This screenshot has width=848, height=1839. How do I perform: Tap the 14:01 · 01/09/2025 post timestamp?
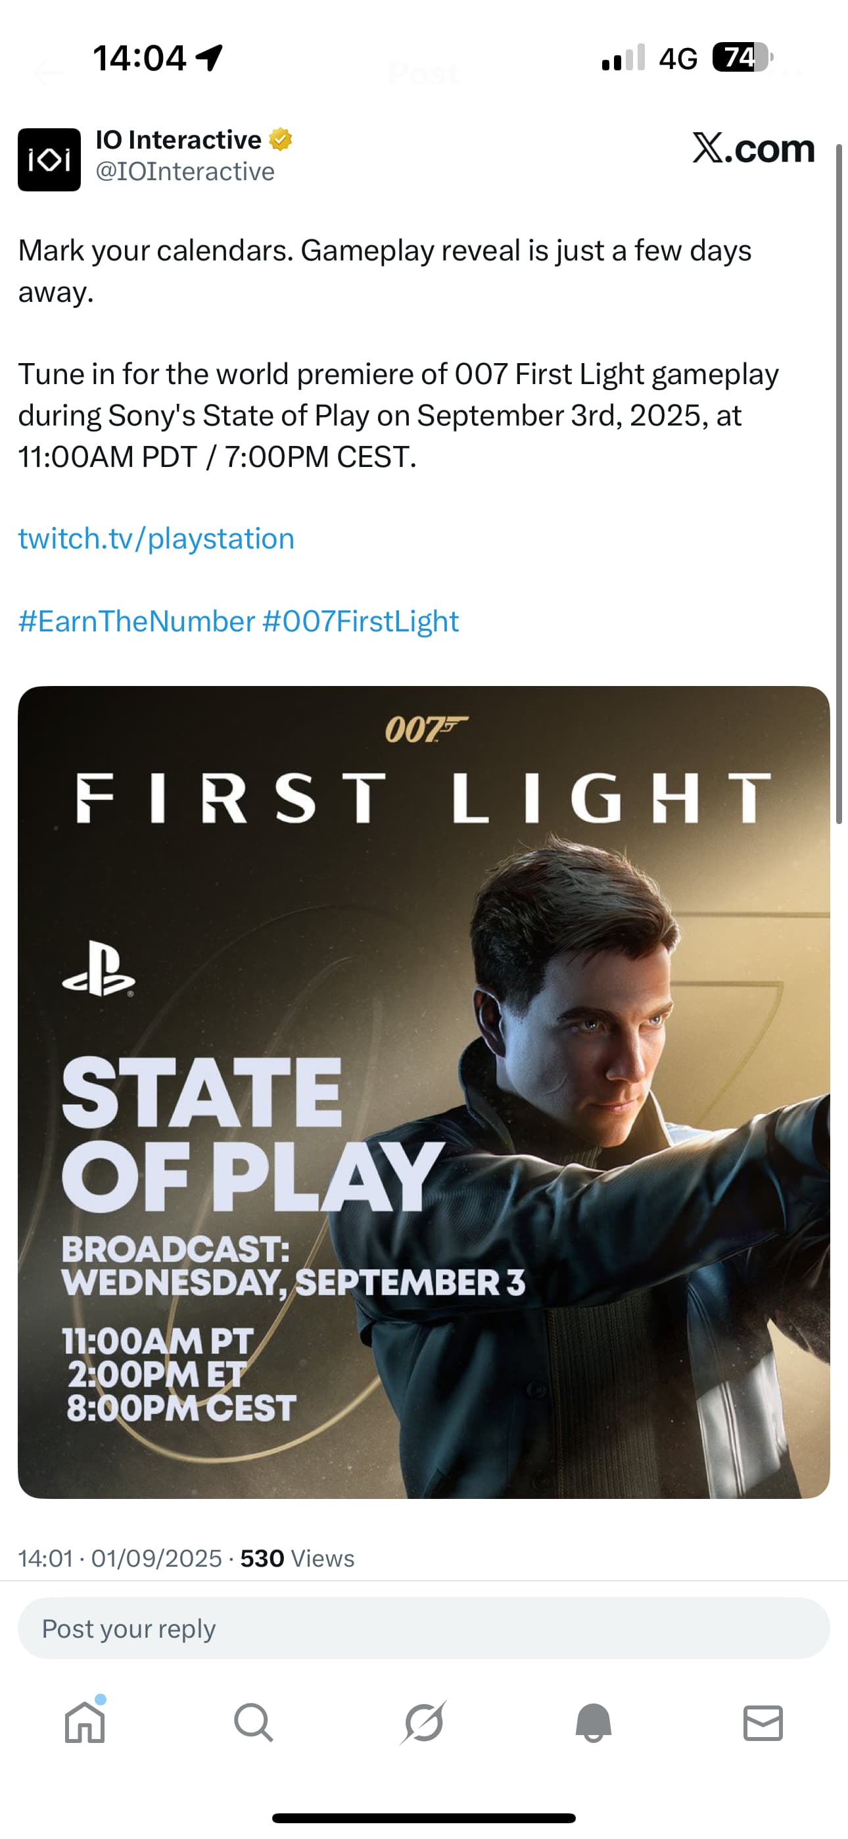pos(120,1558)
